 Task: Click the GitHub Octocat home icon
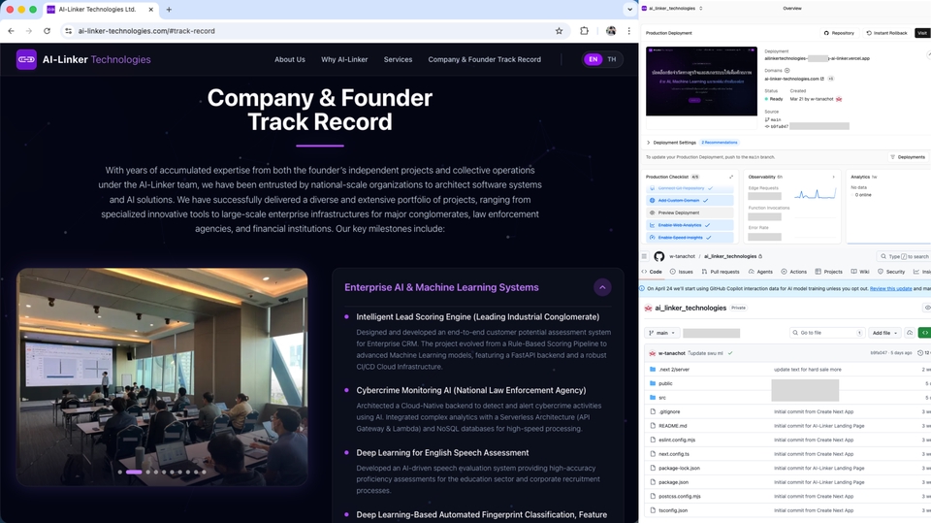tap(659, 257)
